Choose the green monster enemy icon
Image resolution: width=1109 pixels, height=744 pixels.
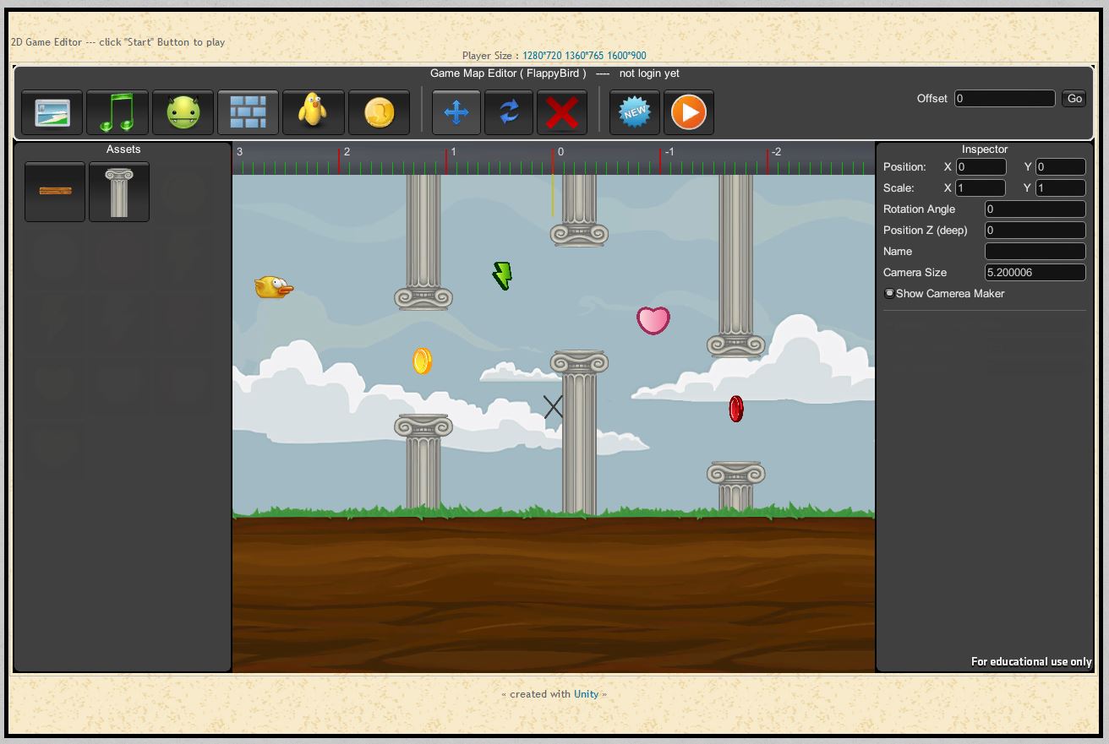point(183,112)
